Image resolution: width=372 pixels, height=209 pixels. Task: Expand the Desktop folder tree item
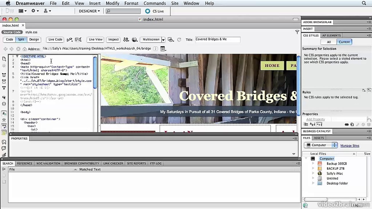pyautogui.click(x=313, y=183)
